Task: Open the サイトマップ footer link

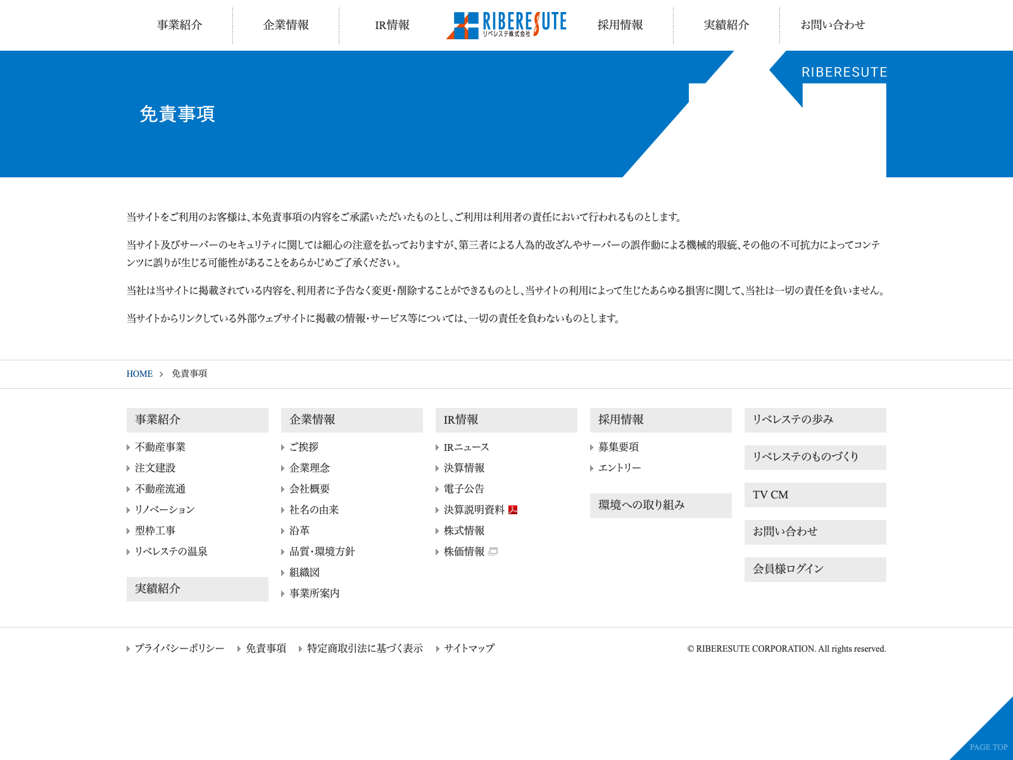Action: point(469,649)
